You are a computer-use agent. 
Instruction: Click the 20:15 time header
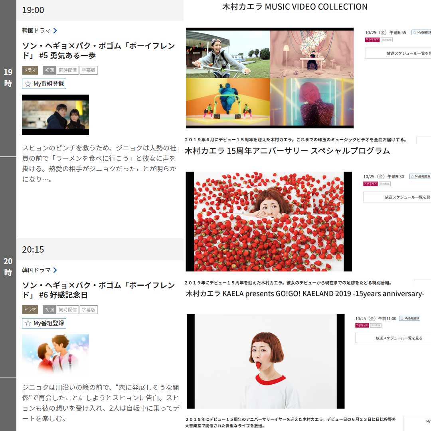[x=100, y=249]
